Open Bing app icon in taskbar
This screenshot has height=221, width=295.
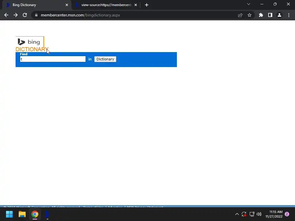tap(48, 214)
